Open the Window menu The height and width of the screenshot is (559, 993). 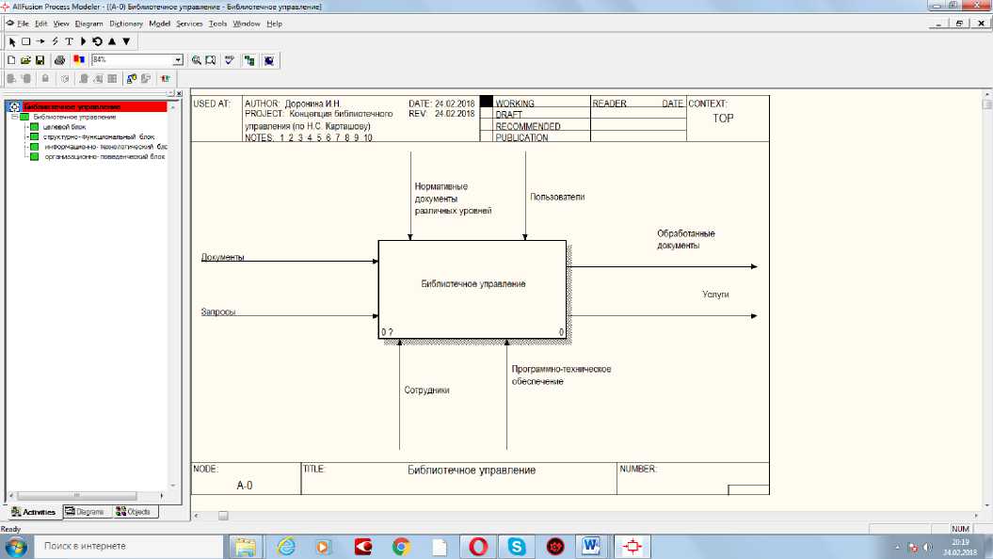coord(247,24)
